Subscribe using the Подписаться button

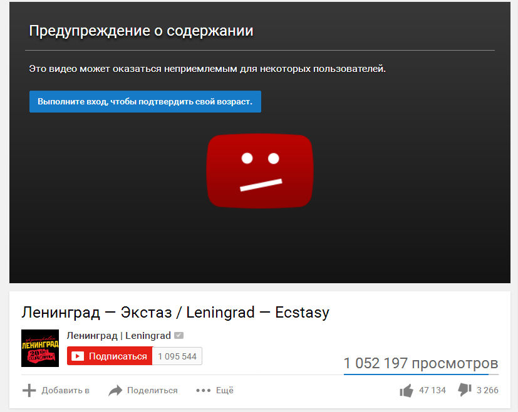pos(110,356)
